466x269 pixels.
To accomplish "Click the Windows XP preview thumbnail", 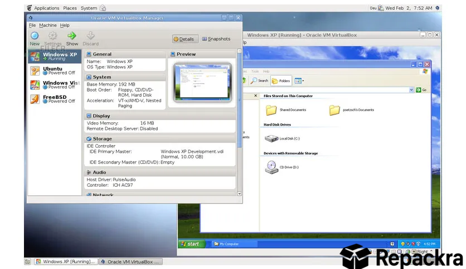I will [202, 82].
